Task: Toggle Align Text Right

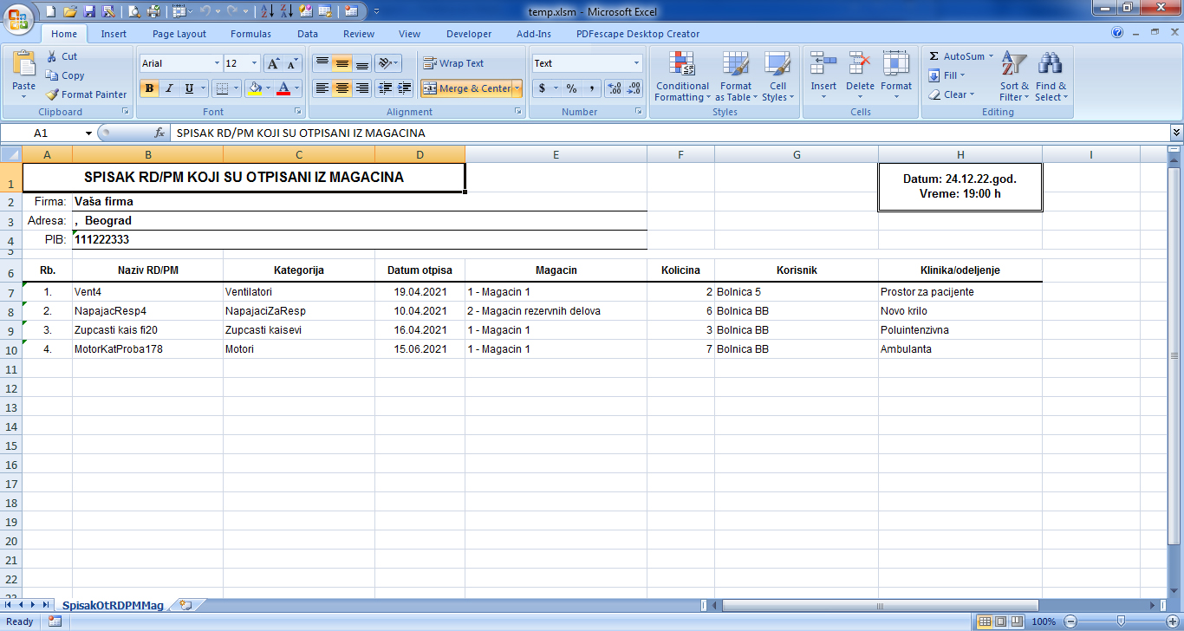Action: (x=362, y=88)
